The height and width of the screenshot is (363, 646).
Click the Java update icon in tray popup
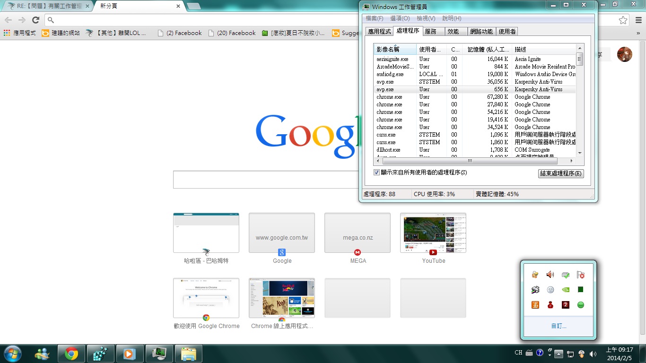coord(535,305)
